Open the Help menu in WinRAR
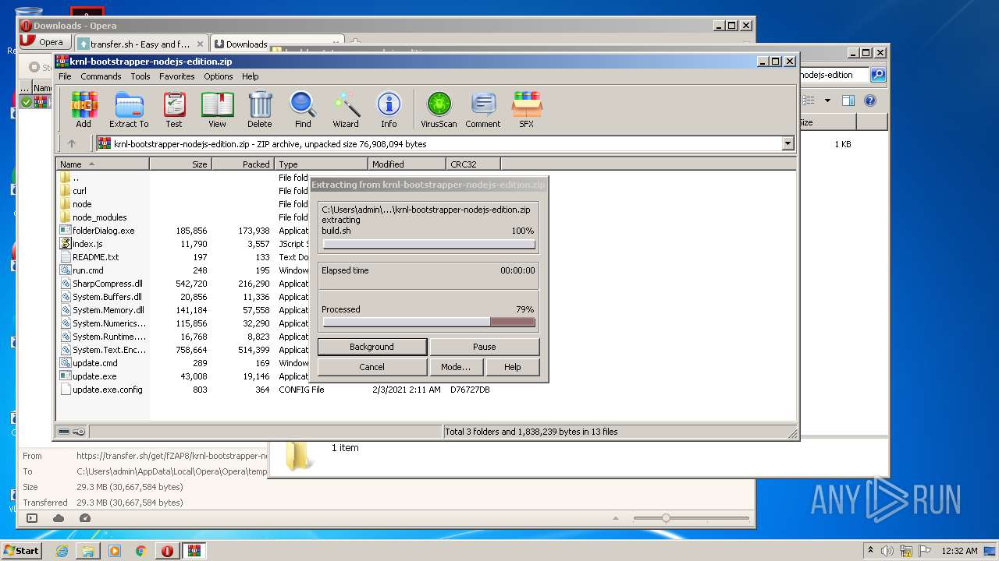Viewport: 999px width, 561px height. [251, 76]
